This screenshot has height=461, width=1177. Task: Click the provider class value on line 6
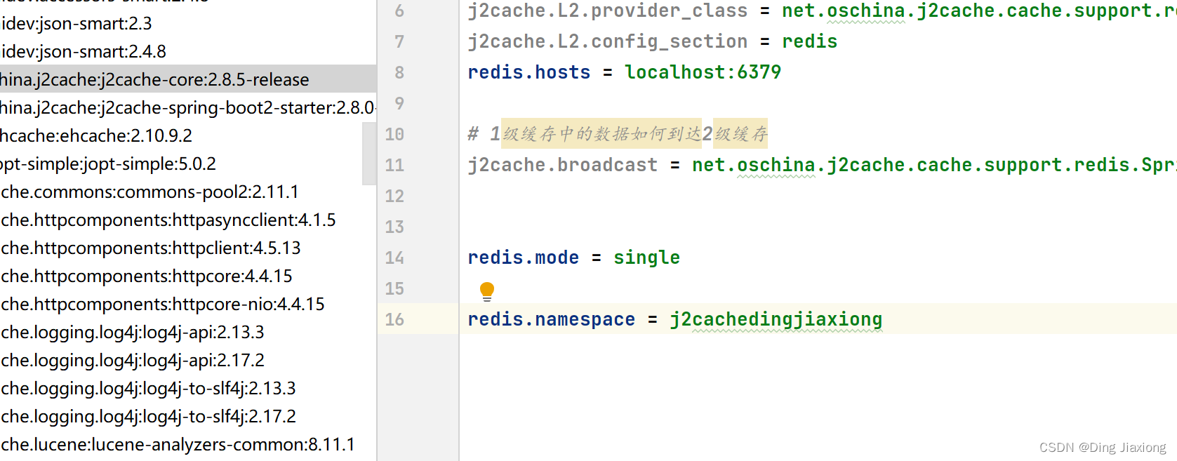[979, 11]
